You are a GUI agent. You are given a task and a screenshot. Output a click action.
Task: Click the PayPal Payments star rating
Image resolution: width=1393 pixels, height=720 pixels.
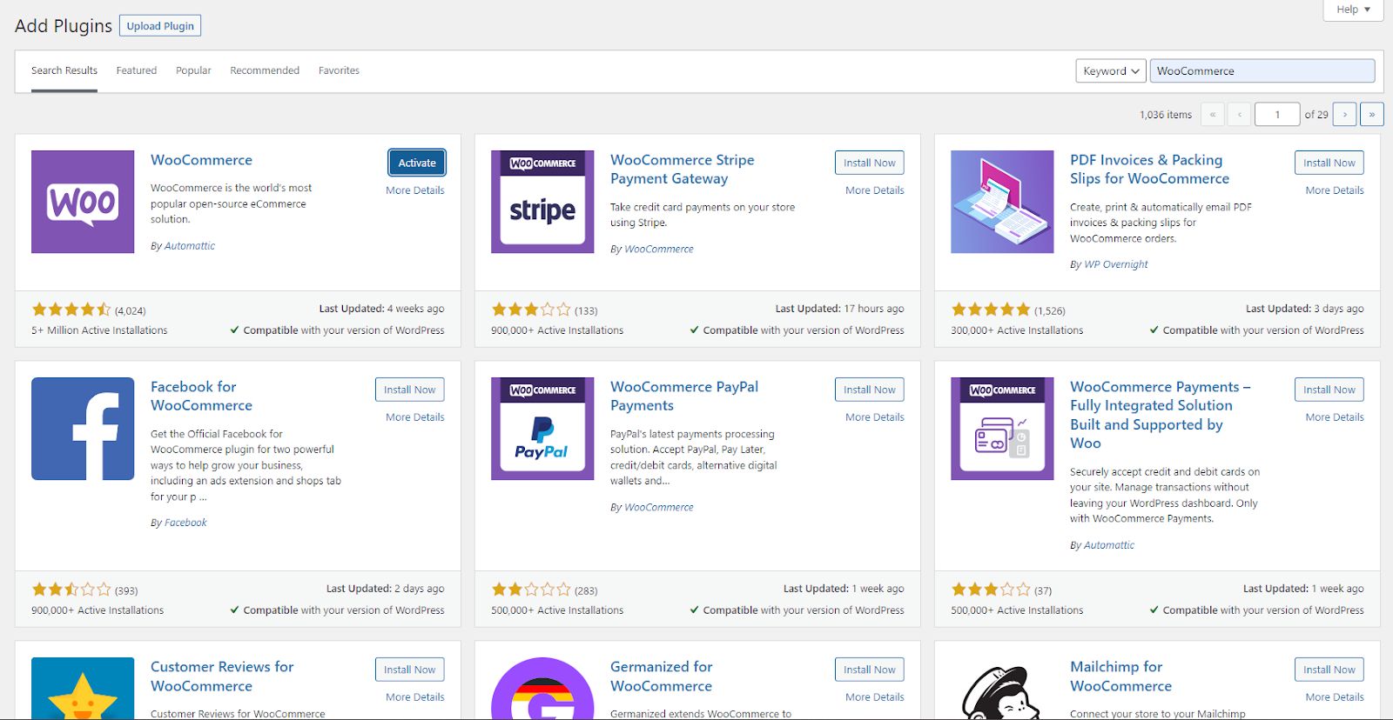[531, 590]
